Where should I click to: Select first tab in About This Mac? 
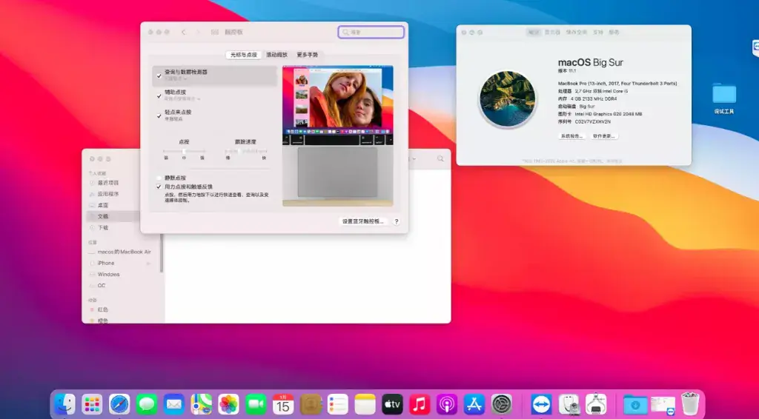(534, 33)
